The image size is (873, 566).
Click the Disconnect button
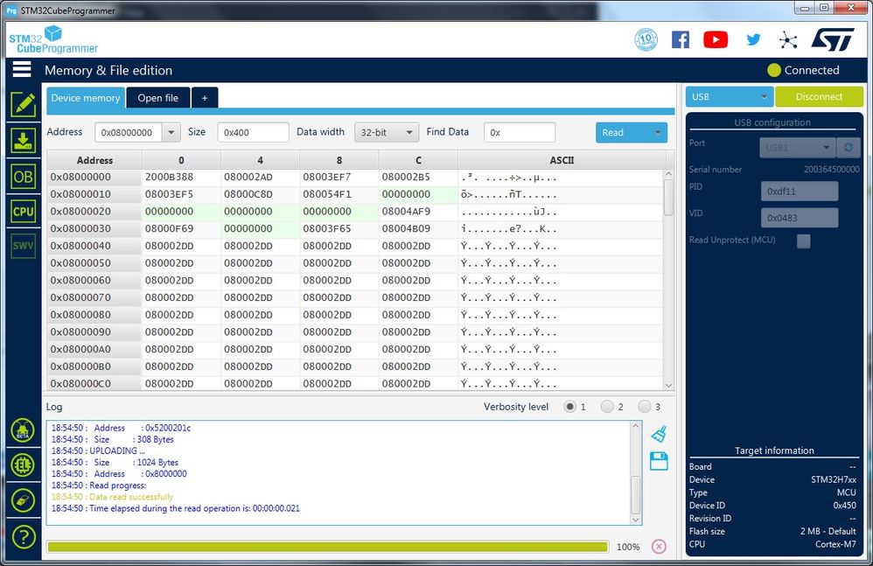pos(819,97)
